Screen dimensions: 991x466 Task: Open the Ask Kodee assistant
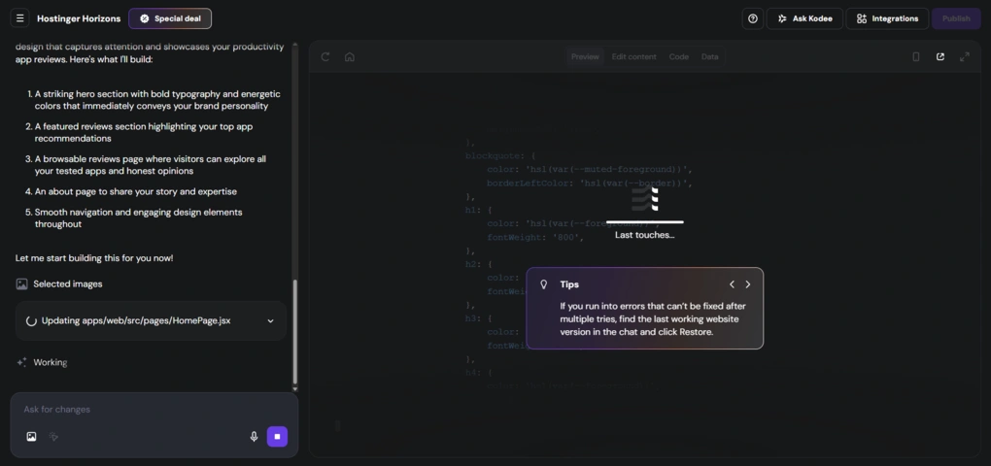tap(804, 18)
